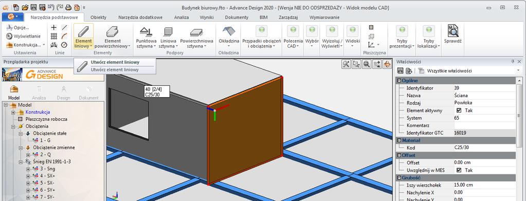Viewport: 526px width, 201px height.
Task: Open the Wyizoluj / Wyświetl button
Action: pyautogui.click(x=332, y=36)
